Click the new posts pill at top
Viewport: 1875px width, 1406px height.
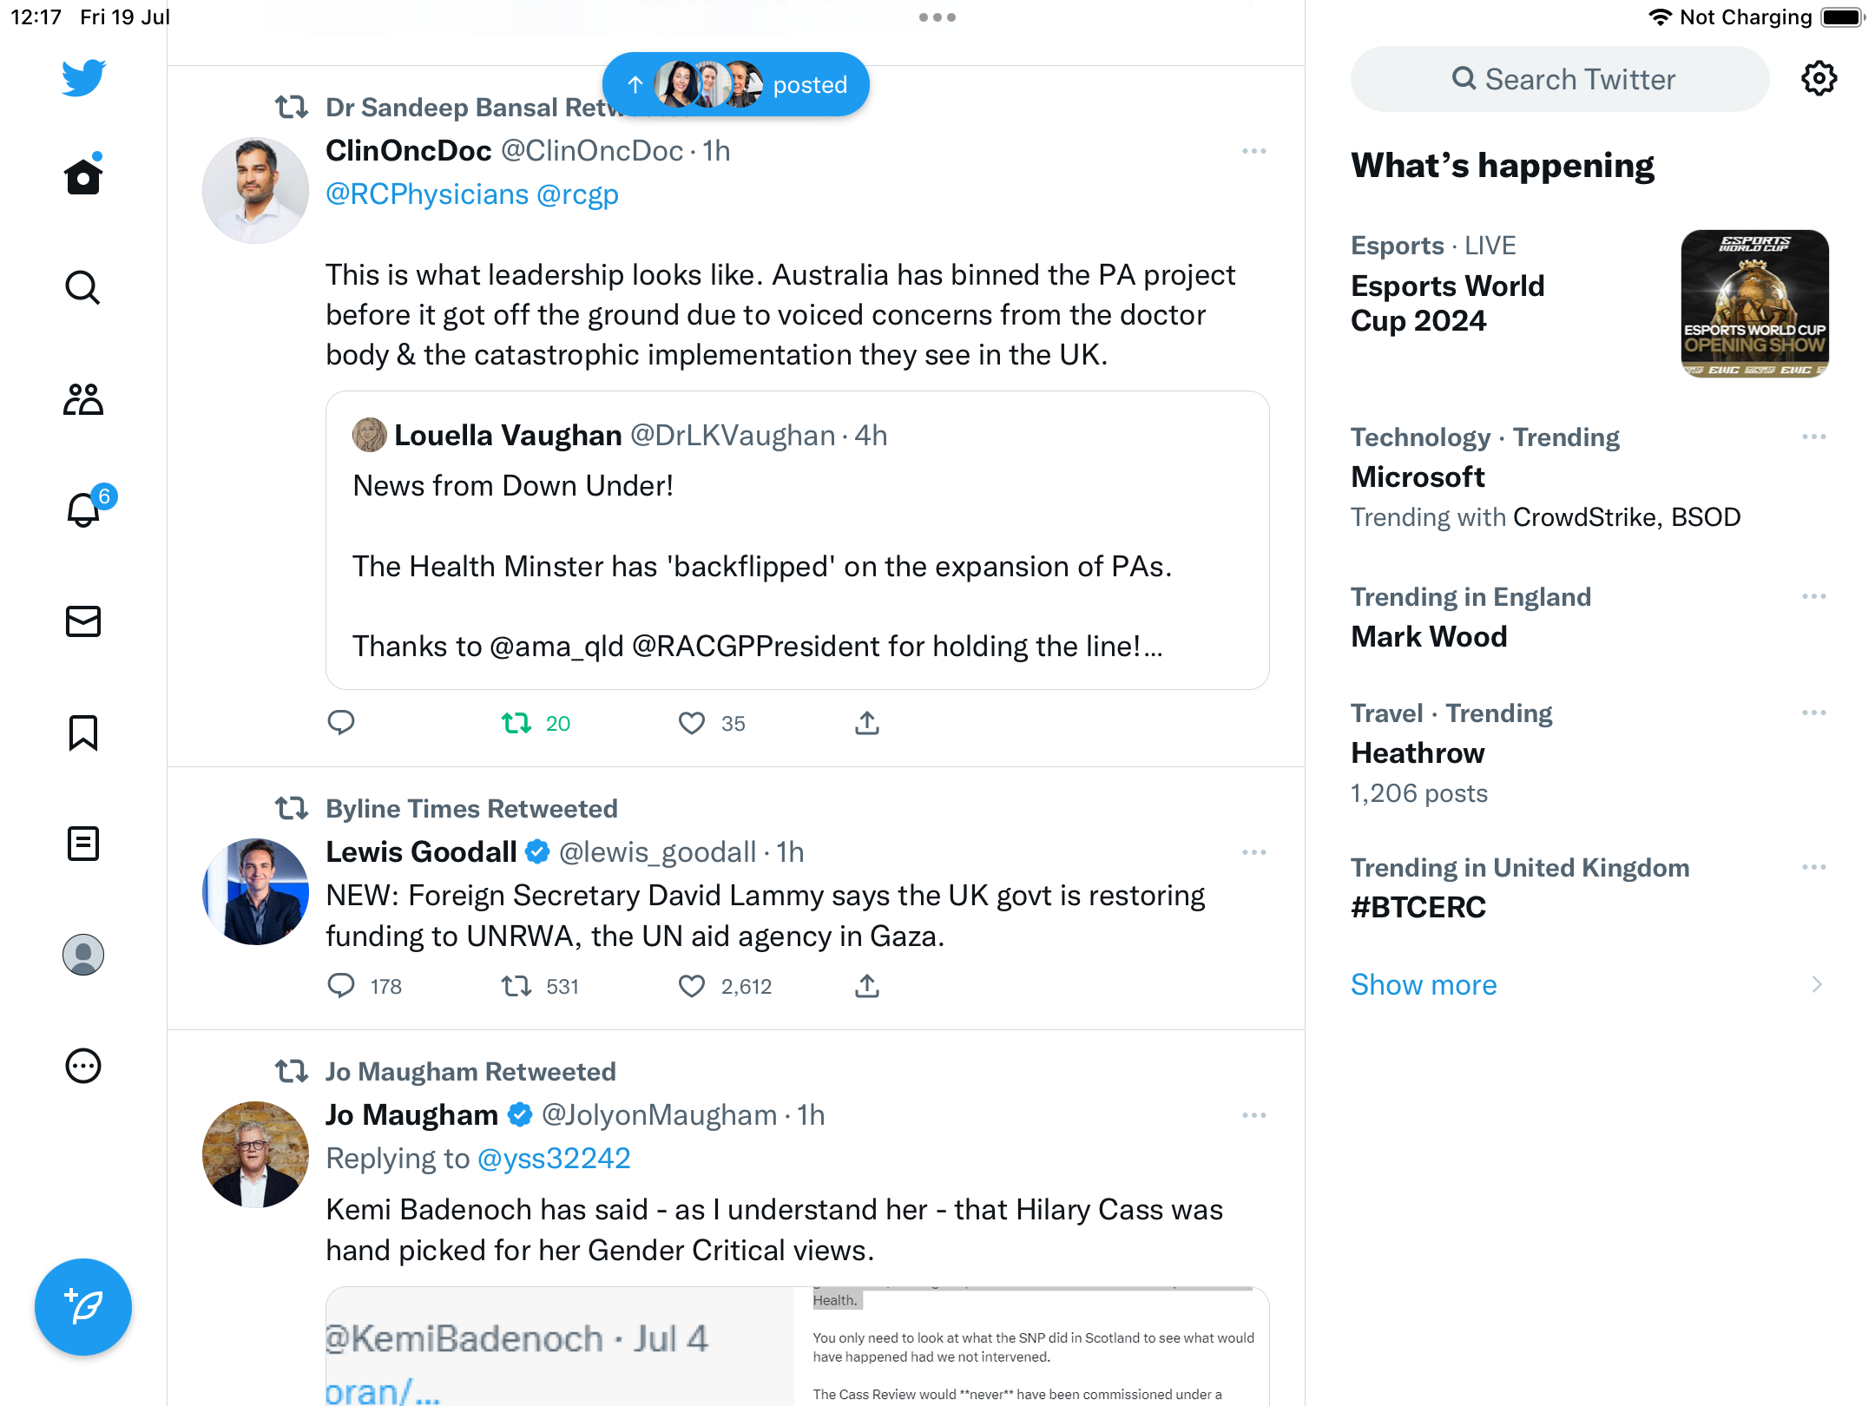pos(736,84)
